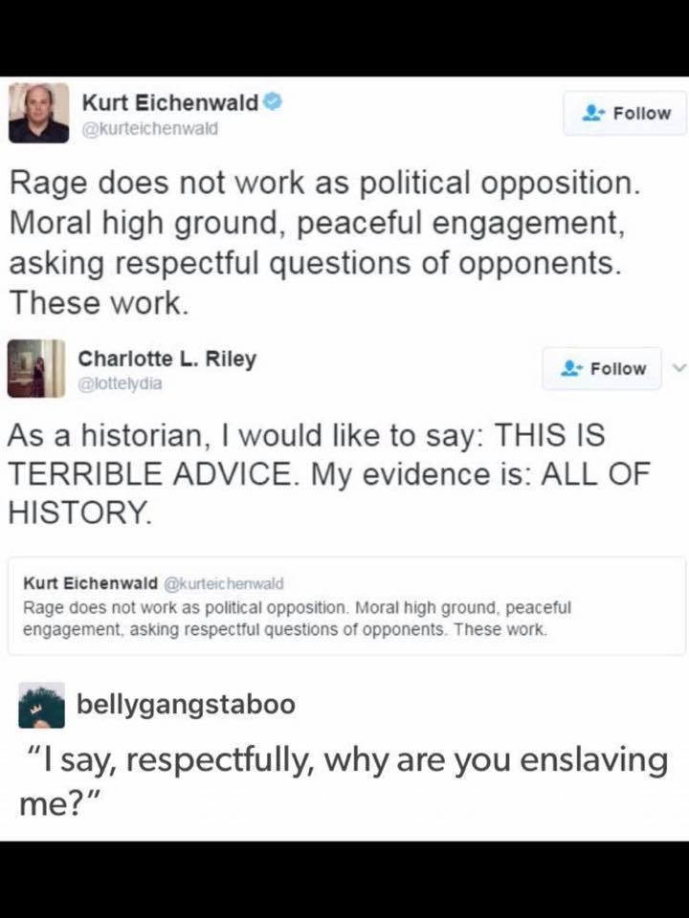689x918 pixels.
Task: Open the bellygangstaboo username
Action: (186, 705)
